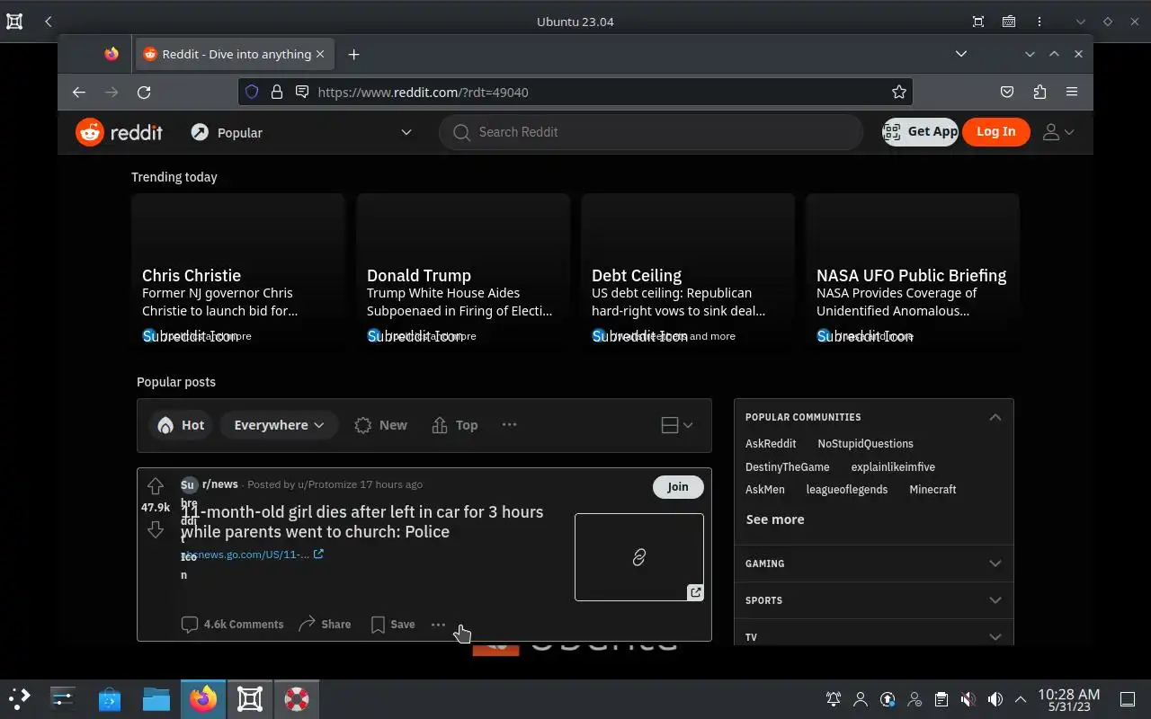Open the system settings taskbar icon
Image resolution: width=1151 pixels, height=719 pixels.
pyautogui.click(x=63, y=698)
